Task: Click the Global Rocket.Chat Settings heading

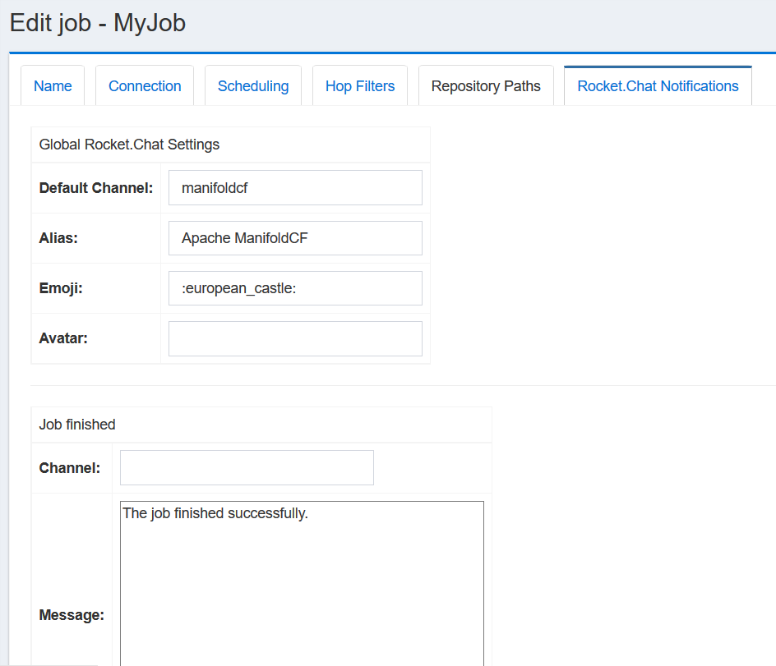Action: tap(129, 145)
